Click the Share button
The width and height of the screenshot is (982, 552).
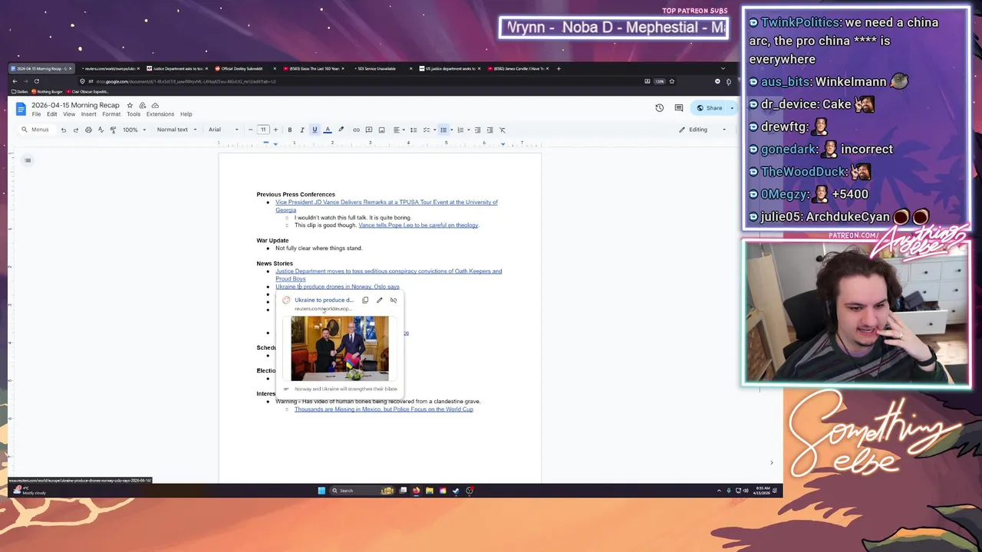click(710, 108)
